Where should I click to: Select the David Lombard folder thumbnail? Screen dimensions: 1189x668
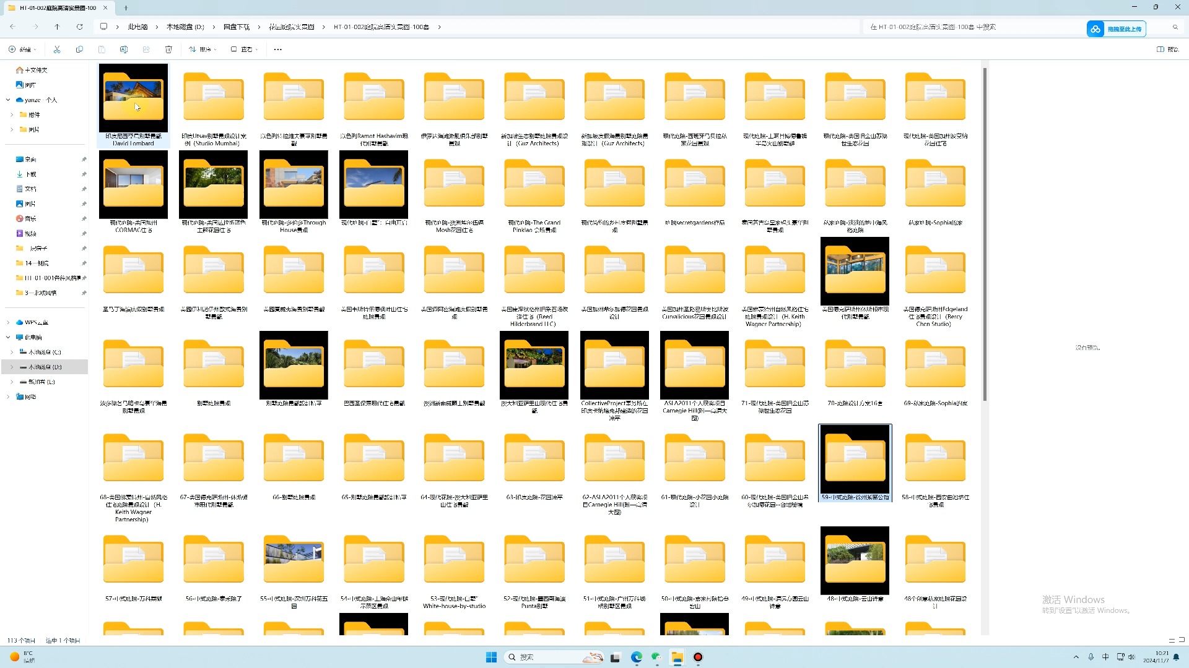tap(133, 97)
